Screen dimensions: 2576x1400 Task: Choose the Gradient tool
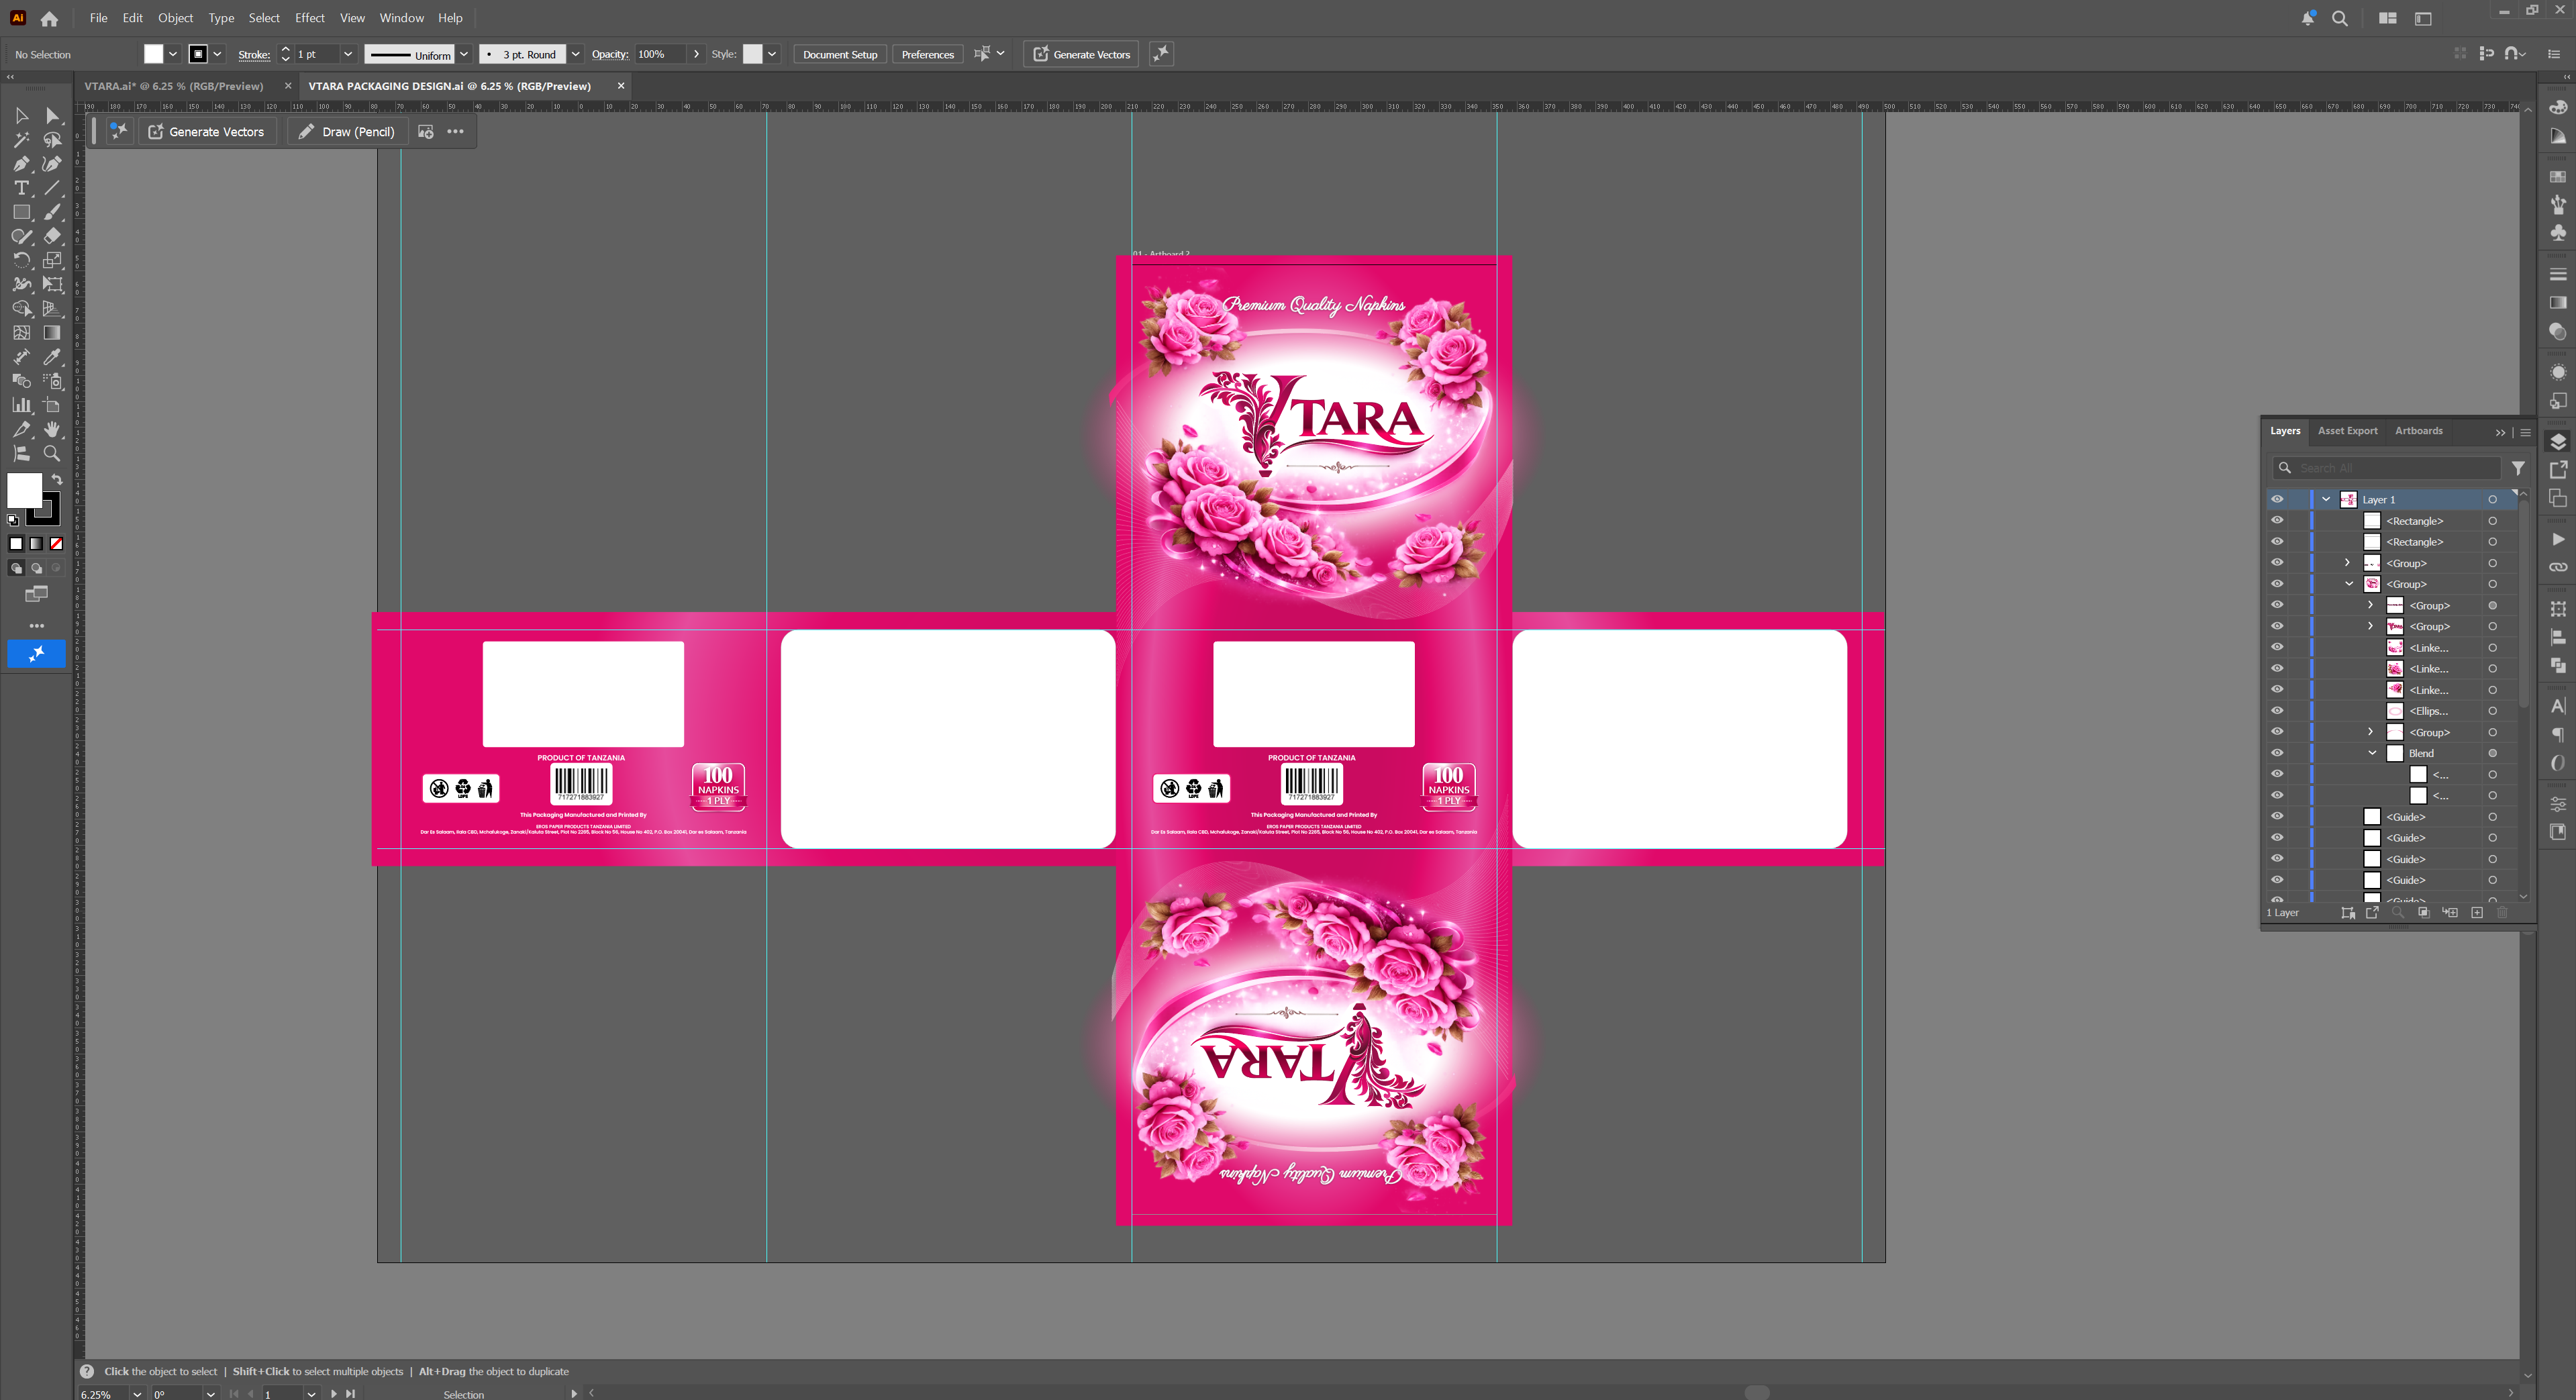[53, 333]
